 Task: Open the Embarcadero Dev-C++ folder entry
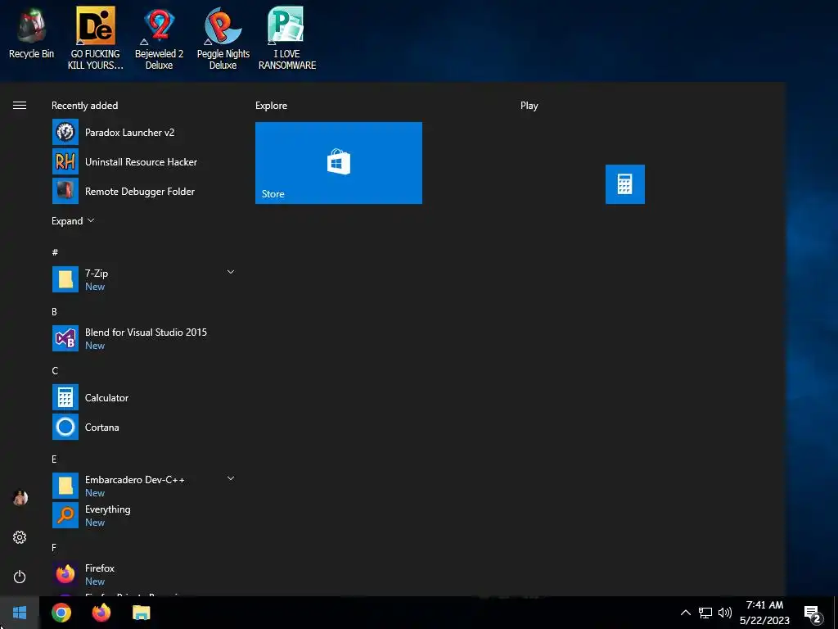pyautogui.click(x=143, y=486)
